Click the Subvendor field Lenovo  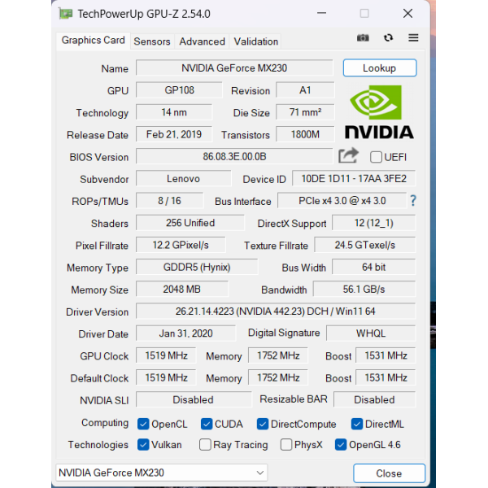tap(184, 178)
